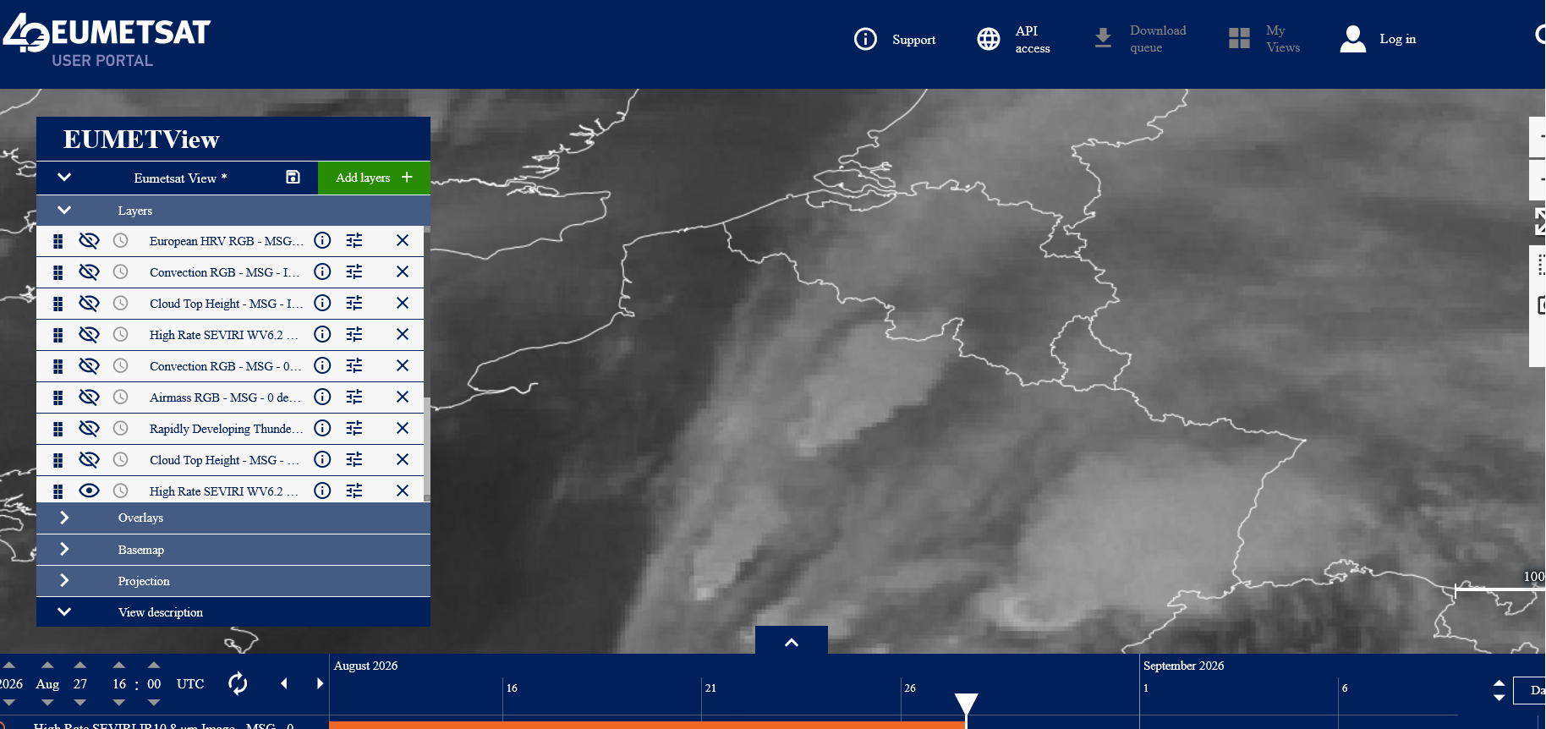Hide the currently visible High Rate SEVIRI WV6.2 layer

coord(89,491)
